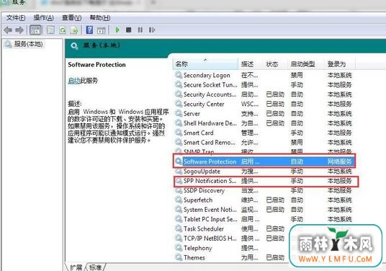The image size is (386, 271).
Task: Click the Properties toolbar icon
Action: tap(50, 30)
